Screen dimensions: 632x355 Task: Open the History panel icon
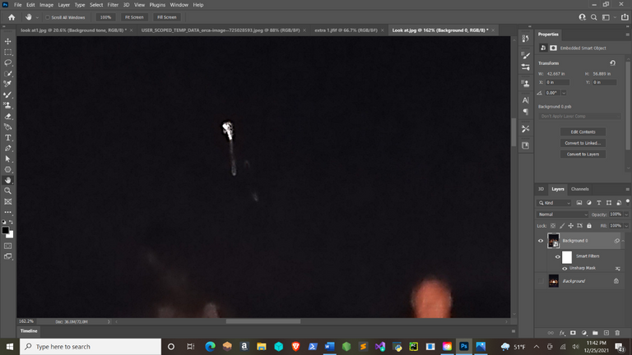[x=525, y=39]
